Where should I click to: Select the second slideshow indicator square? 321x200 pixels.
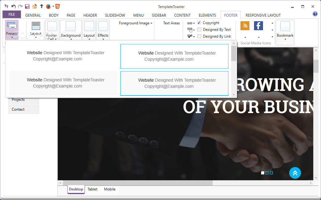click(267, 173)
